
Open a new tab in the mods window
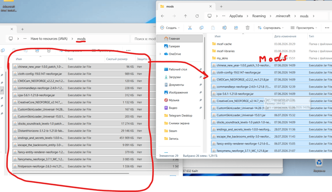pyautogui.click(x=221, y=7)
